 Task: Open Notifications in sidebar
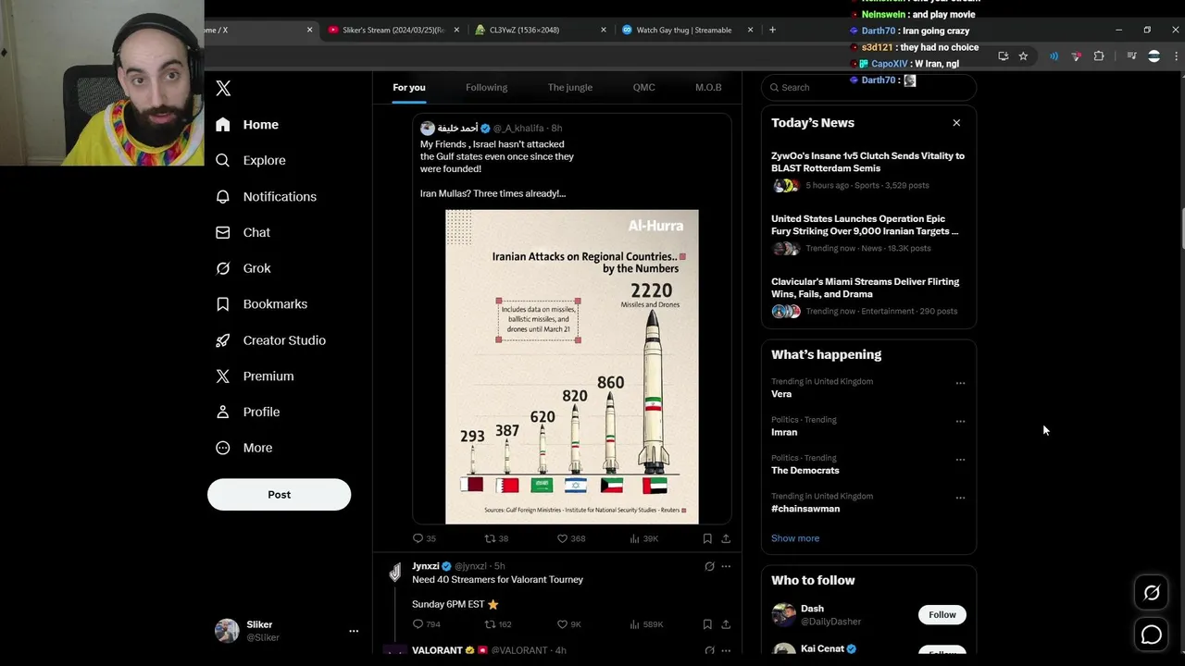click(x=267, y=197)
